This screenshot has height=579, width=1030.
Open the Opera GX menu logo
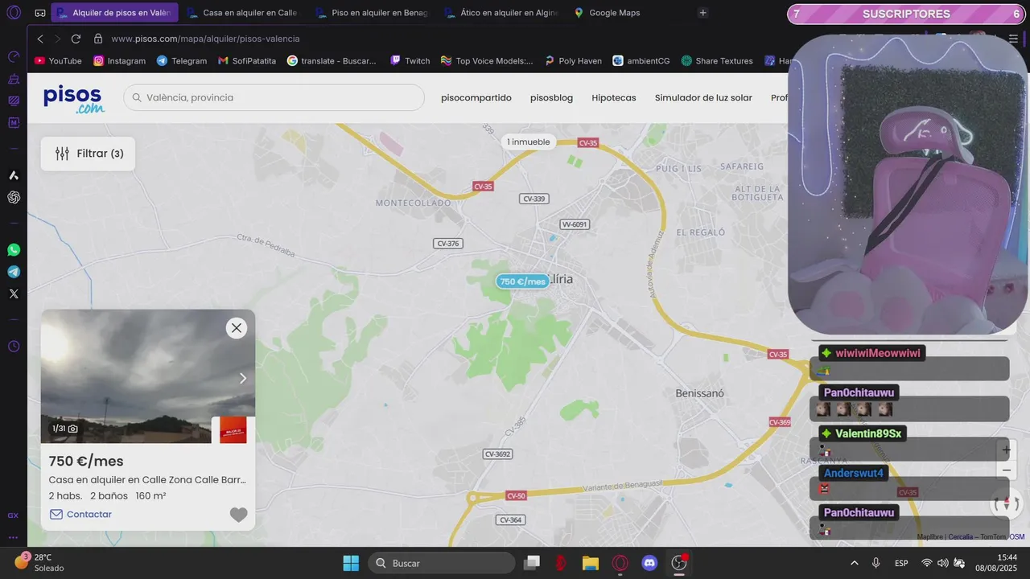(14, 13)
